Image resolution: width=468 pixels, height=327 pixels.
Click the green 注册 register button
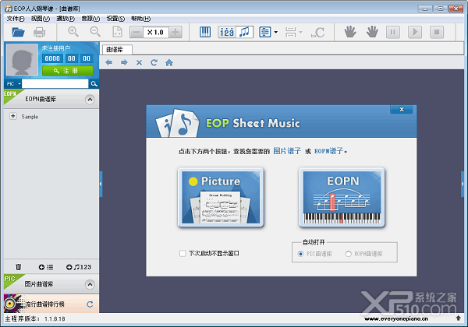click(67, 71)
